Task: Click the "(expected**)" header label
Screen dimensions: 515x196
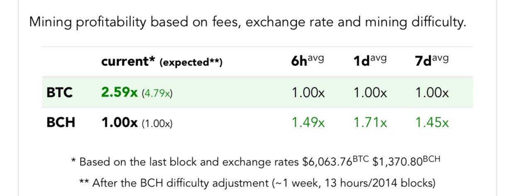Action: click(191, 63)
